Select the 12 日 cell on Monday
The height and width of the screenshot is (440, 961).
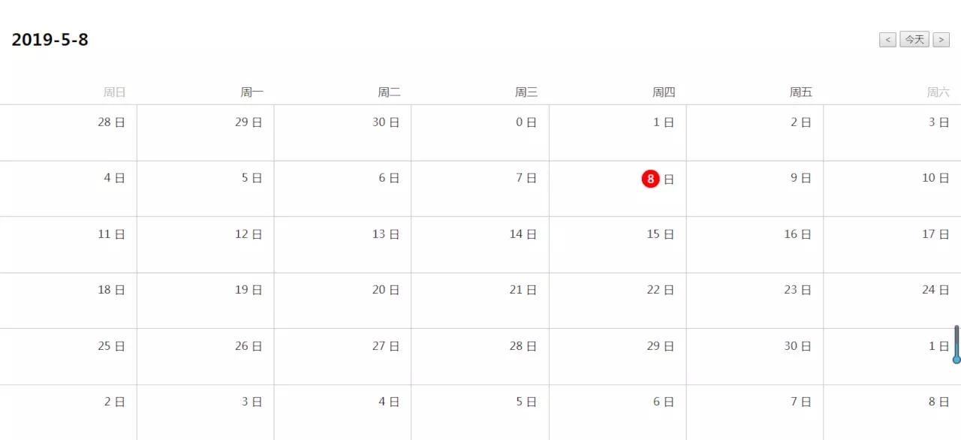[x=205, y=245]
